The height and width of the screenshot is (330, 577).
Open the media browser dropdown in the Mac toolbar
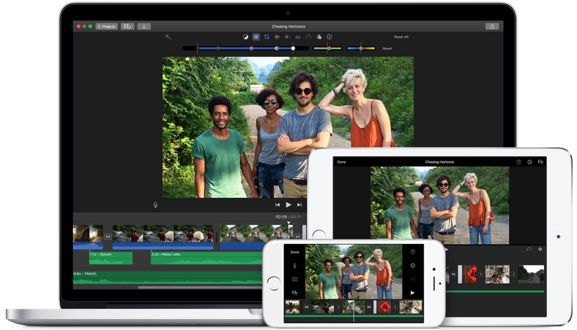[x=128, y=26]
